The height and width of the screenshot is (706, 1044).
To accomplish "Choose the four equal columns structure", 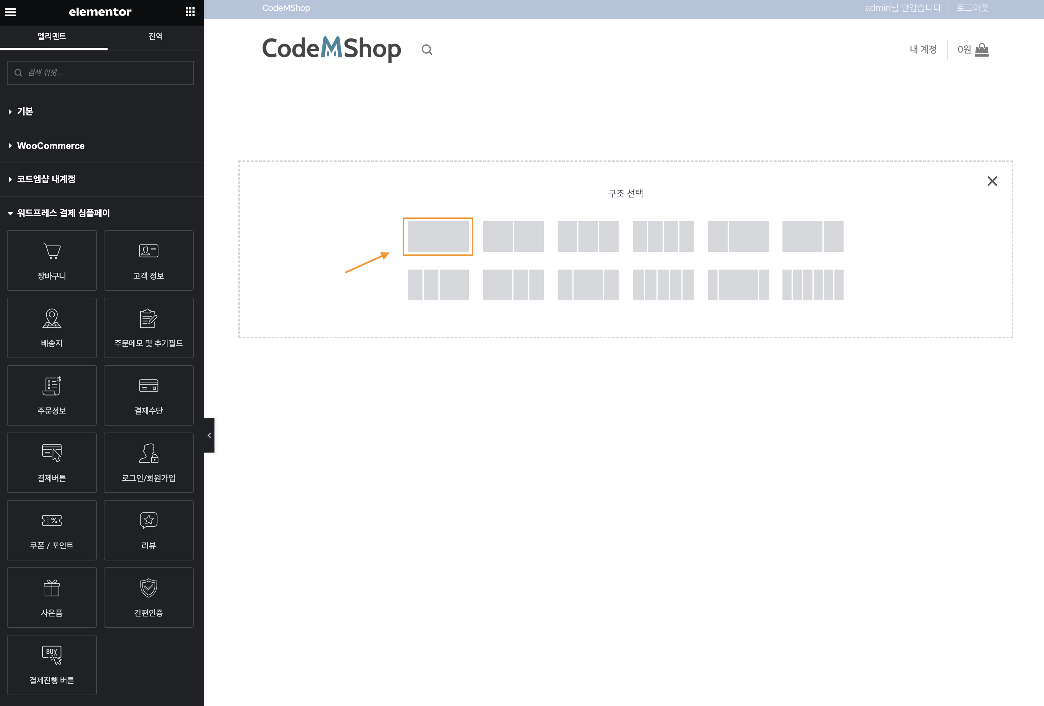I will (x=662, y=236).
